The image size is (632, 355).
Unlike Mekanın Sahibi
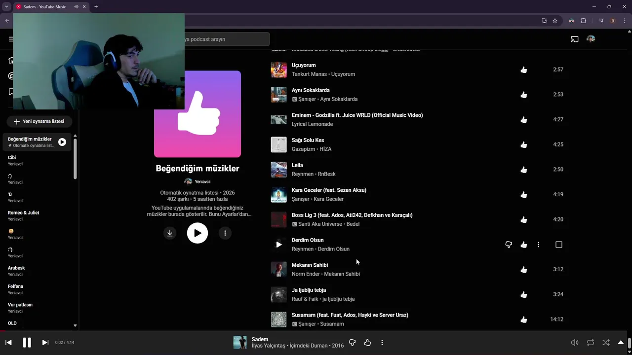(524, 270)
